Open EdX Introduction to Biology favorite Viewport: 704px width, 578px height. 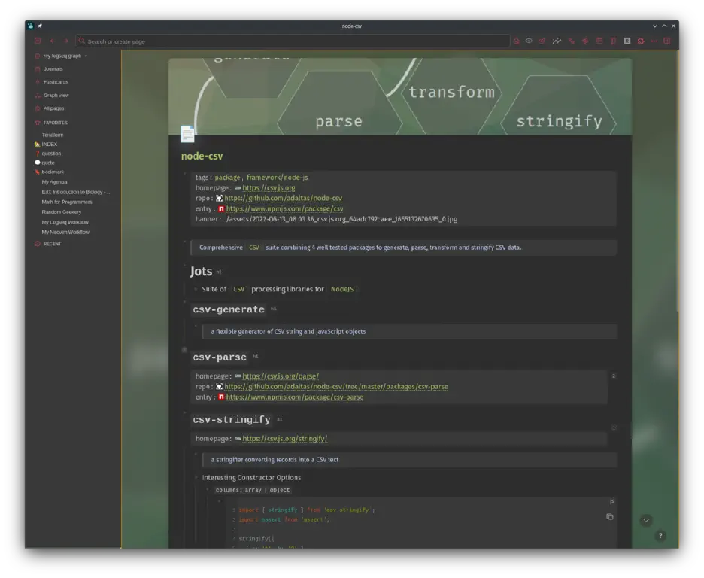click(x=76, y=192)
